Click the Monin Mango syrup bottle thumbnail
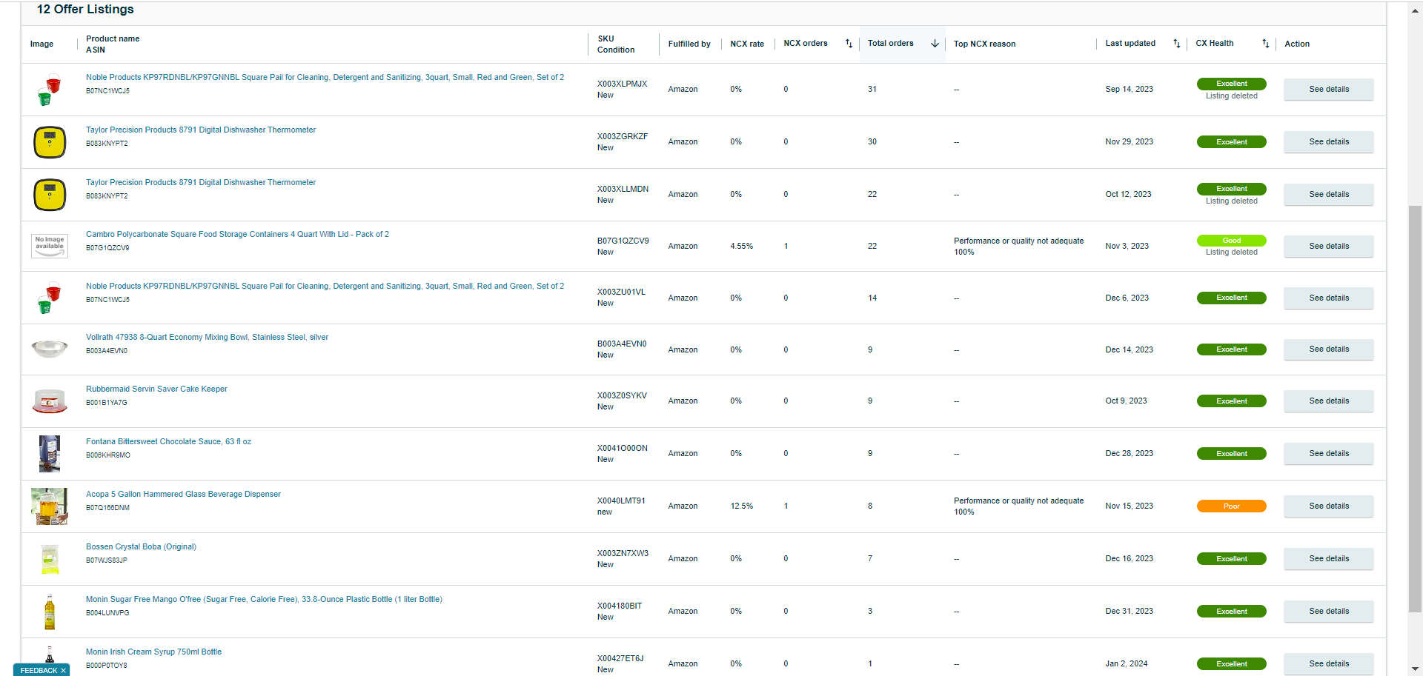Image resolution: width=1423 pixels, height=676 pixels. point(50,612)
